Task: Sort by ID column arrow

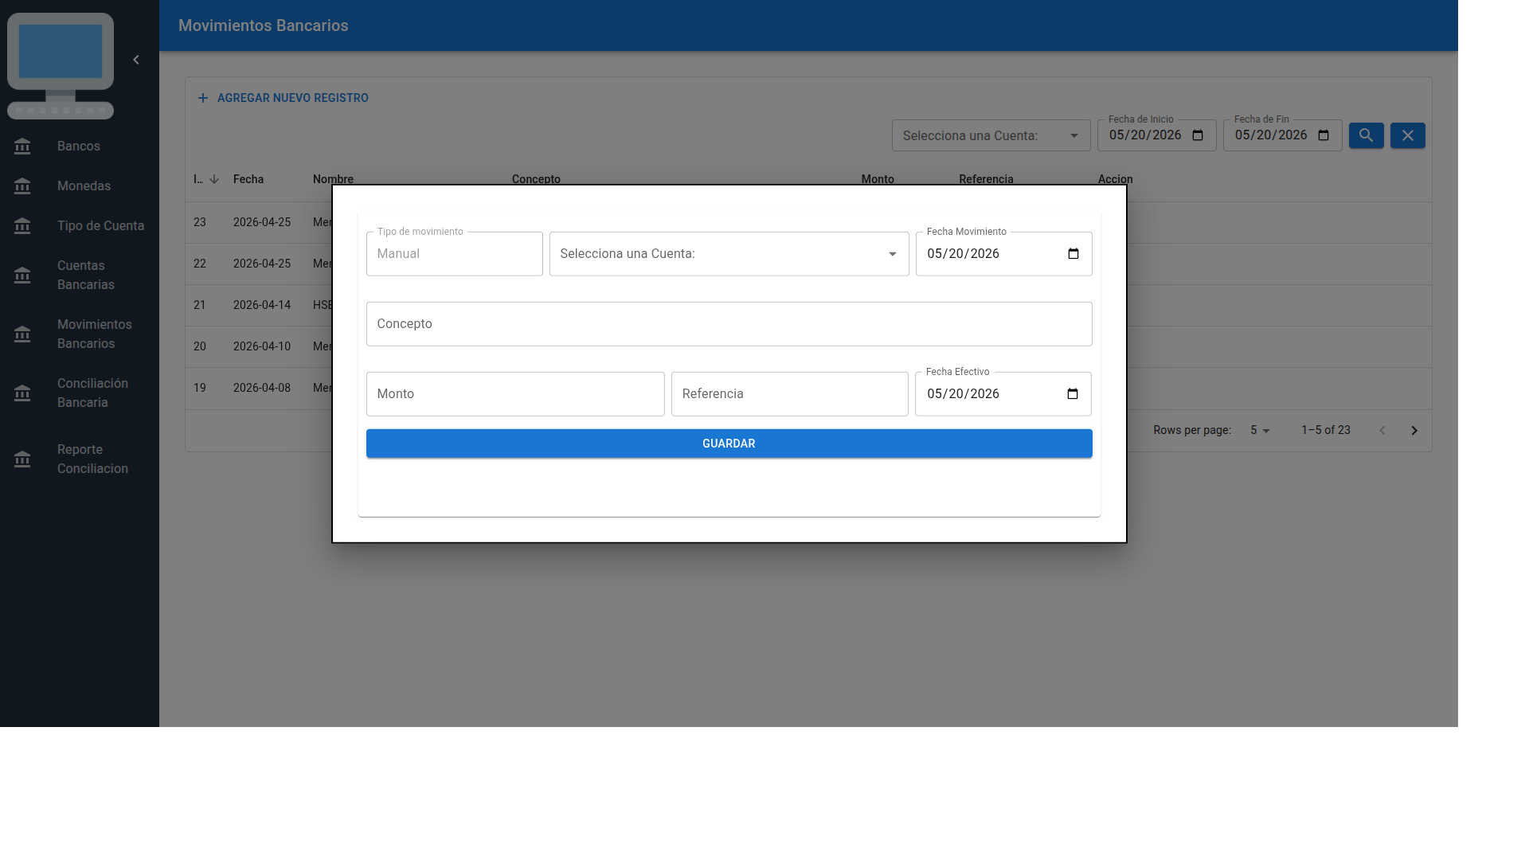Action: [x=214, y=179]
